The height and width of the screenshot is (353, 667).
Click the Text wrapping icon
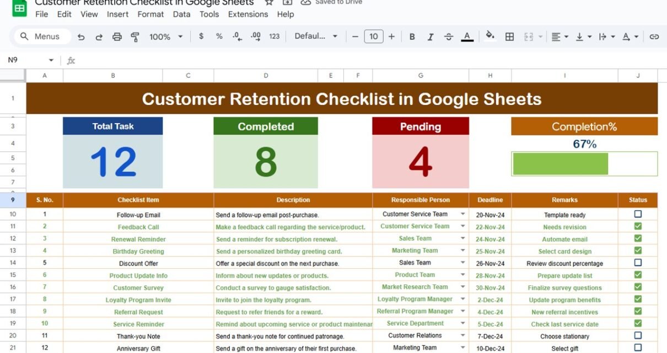coord(603,37)
